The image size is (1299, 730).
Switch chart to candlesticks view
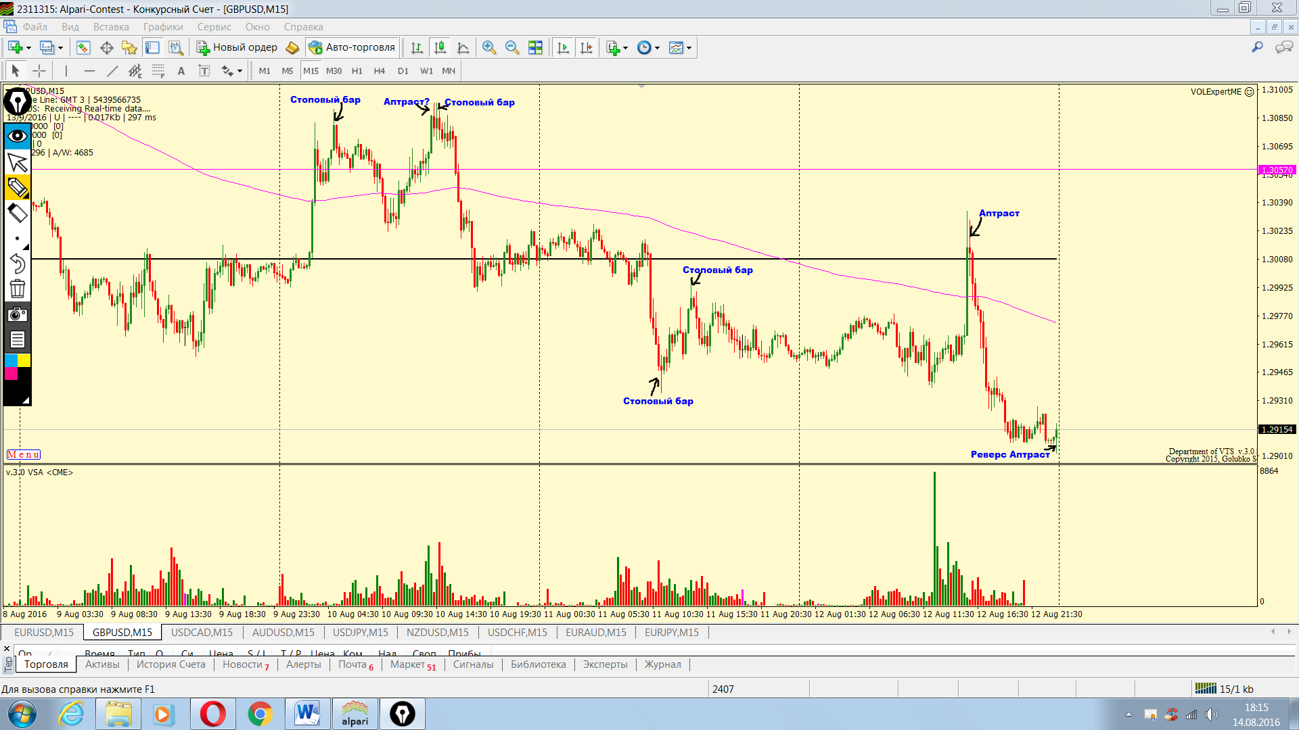click(440, 47)
